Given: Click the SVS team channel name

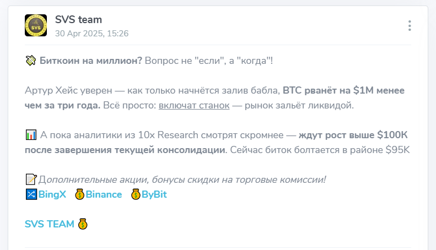Looking at the screenshot, I should (x=78, y=19).
